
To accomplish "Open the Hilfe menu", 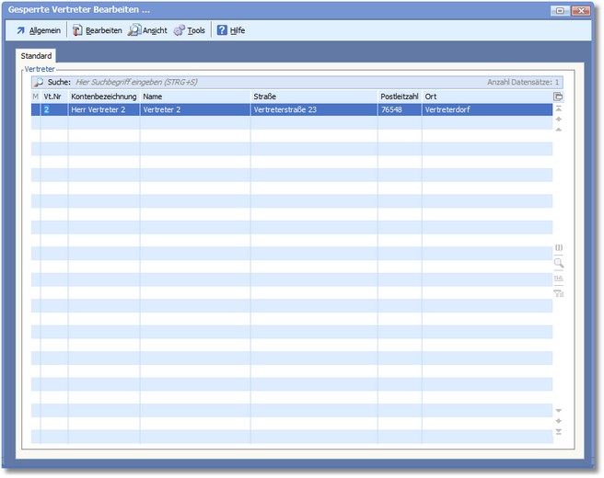I will pyautogui.click(x=230, y=30).
